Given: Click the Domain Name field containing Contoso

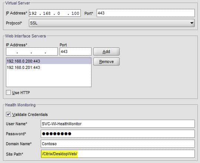Looking at the screenshot, I should pos(118,144).
